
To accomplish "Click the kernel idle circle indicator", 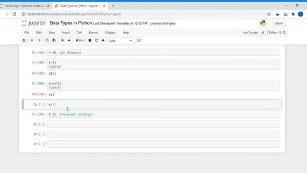I will pos(284,33).
